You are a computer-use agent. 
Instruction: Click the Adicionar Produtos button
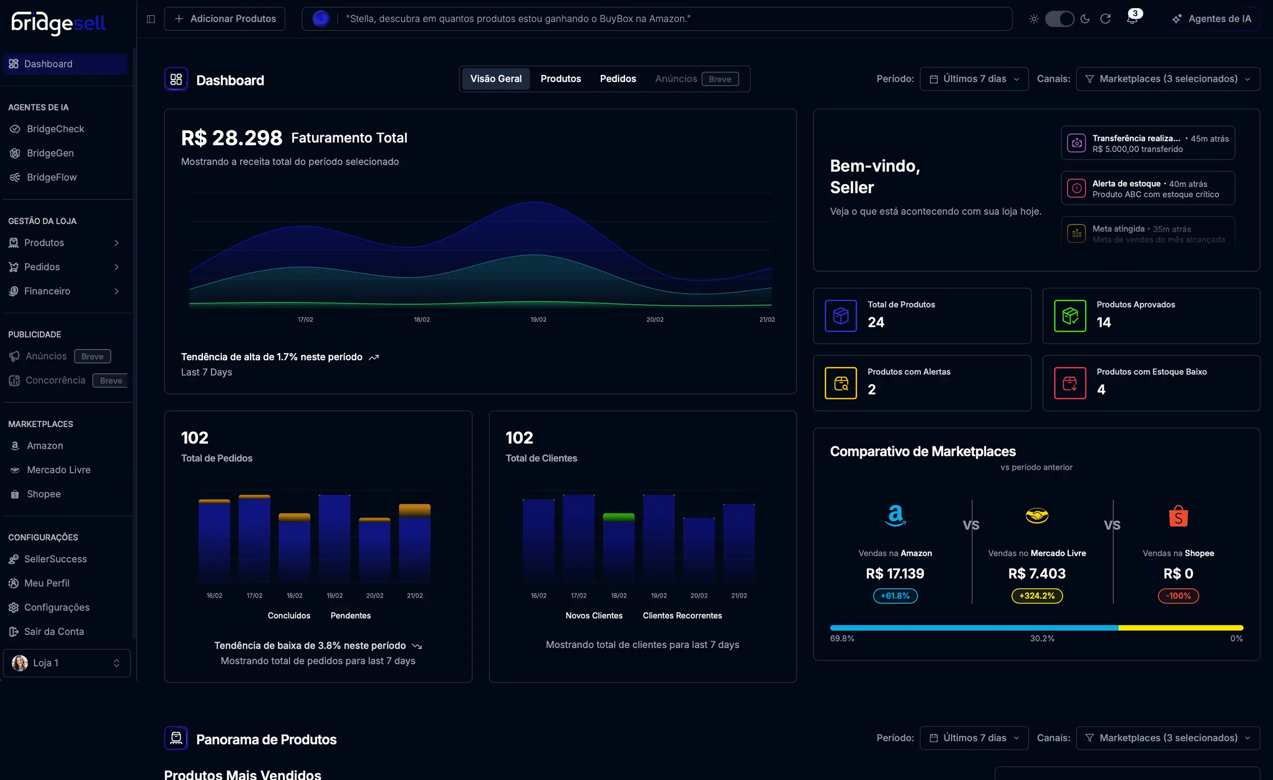tap(225, 19)
